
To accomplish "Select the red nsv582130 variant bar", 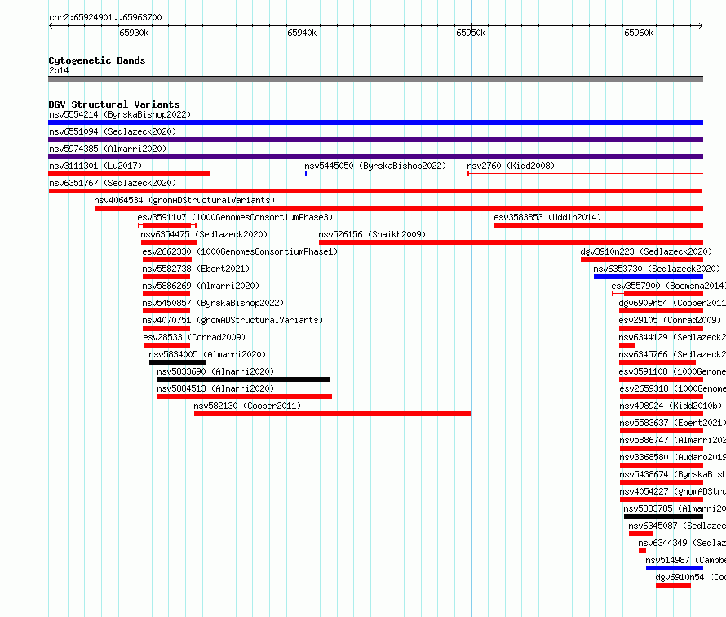I will coord(333,414).
